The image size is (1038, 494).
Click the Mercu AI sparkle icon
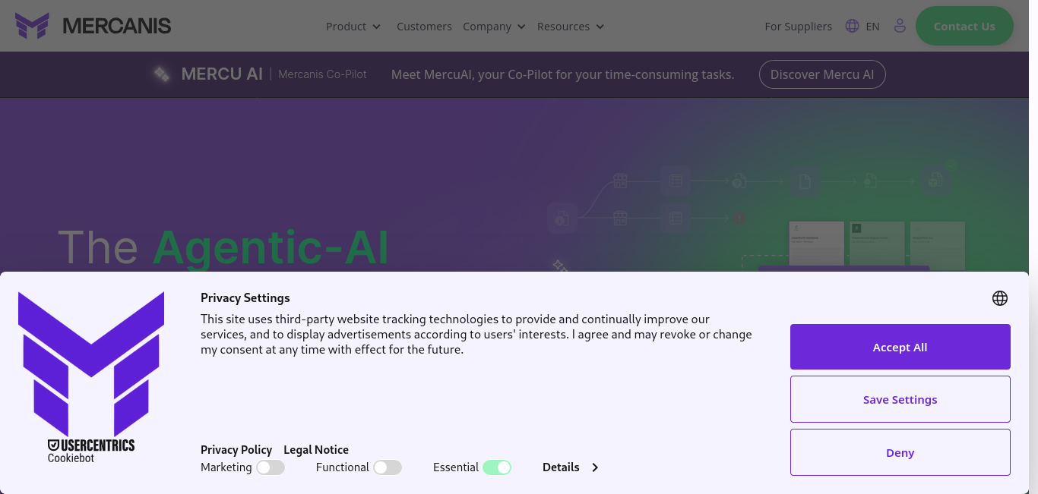click(162, 74)
